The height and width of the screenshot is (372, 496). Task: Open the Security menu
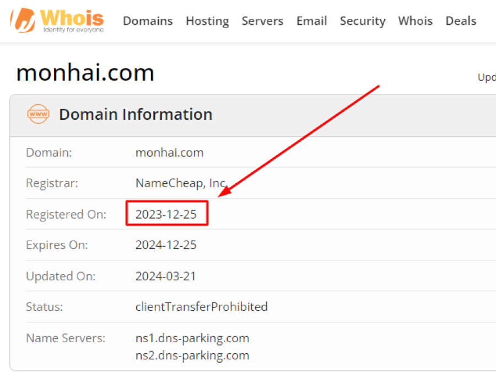363,21
